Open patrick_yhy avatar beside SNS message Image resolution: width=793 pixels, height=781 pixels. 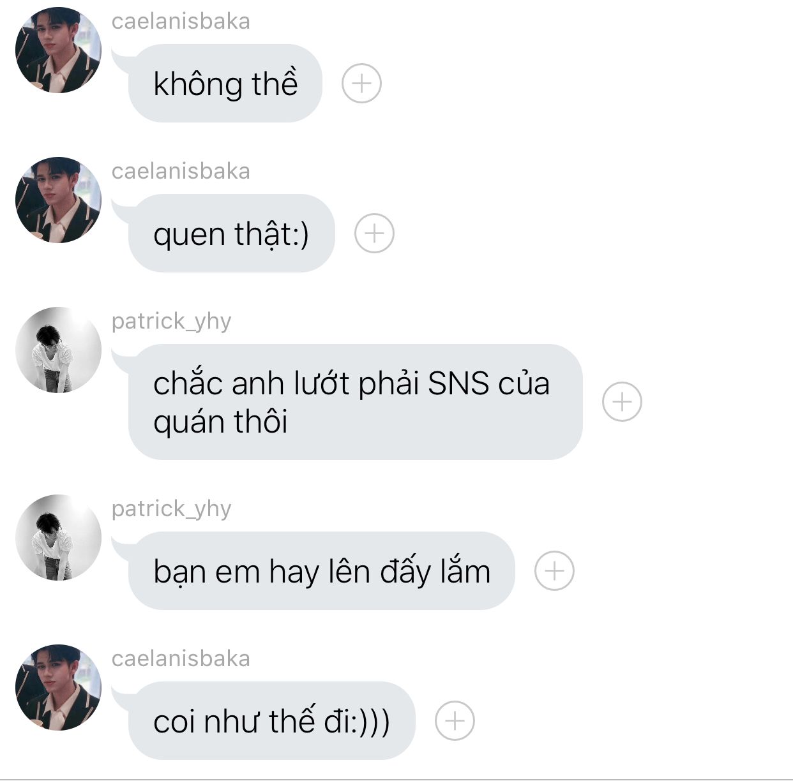58,350
